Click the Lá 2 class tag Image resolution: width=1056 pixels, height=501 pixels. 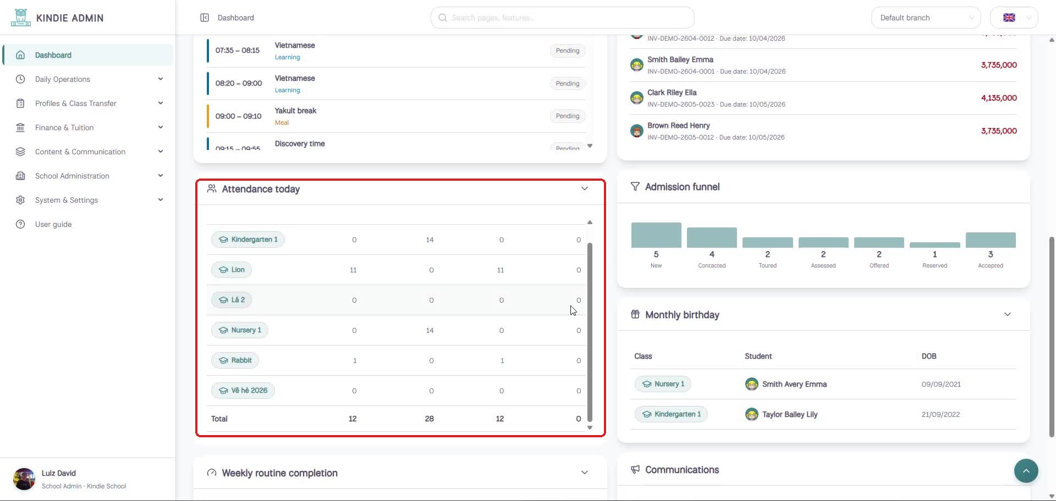pos(232,300)
